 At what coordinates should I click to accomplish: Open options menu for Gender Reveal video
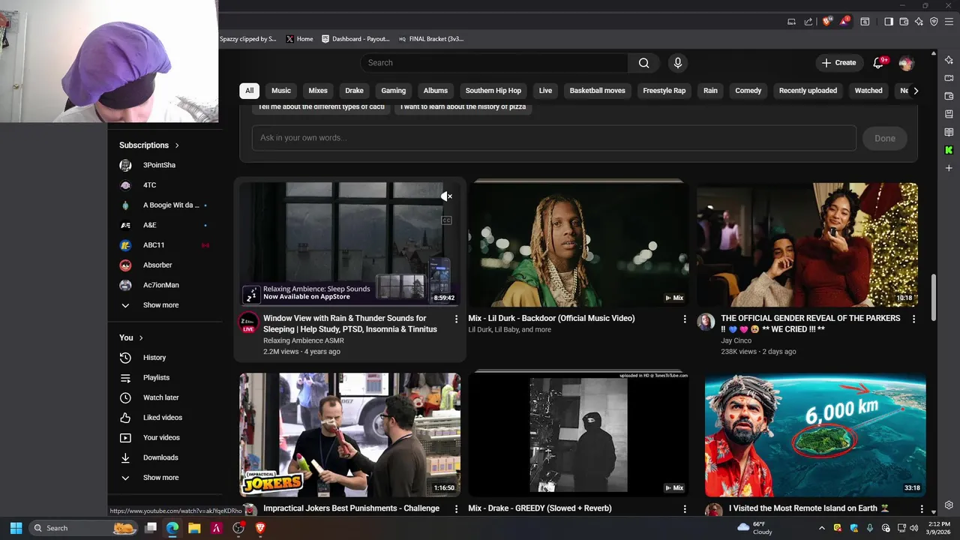click(x=913, y=319)
